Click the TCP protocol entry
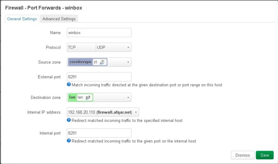Image resolution: width=278 pixels, height=164 pixels. coord(72,47)
